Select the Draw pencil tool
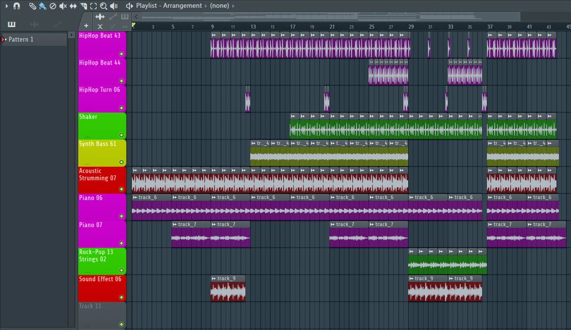This screenshot has height=330, width=571. click(x=33, y=6)
